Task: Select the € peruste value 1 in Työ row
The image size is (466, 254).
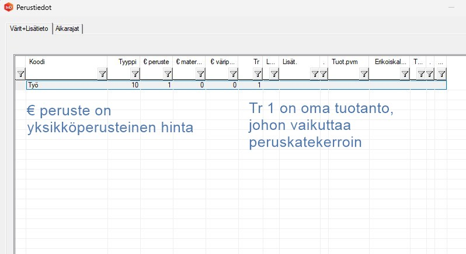Action: (157, 85)
